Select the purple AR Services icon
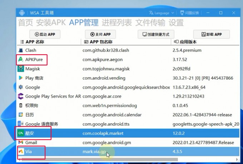243x164 pixels. 21,96
